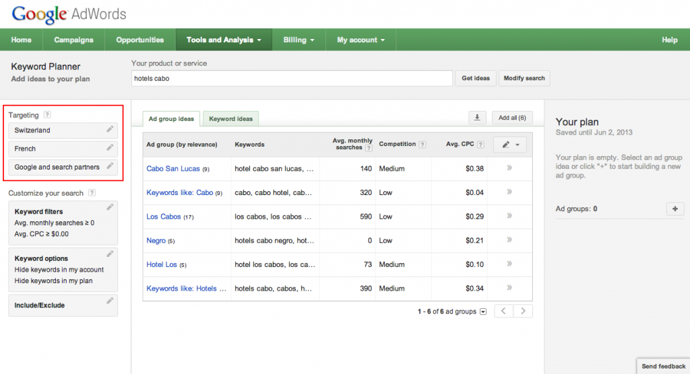Edit Google and search partners pencil
Image resolution: width=690 pixels, height=374 pixels.
[110, 166]
